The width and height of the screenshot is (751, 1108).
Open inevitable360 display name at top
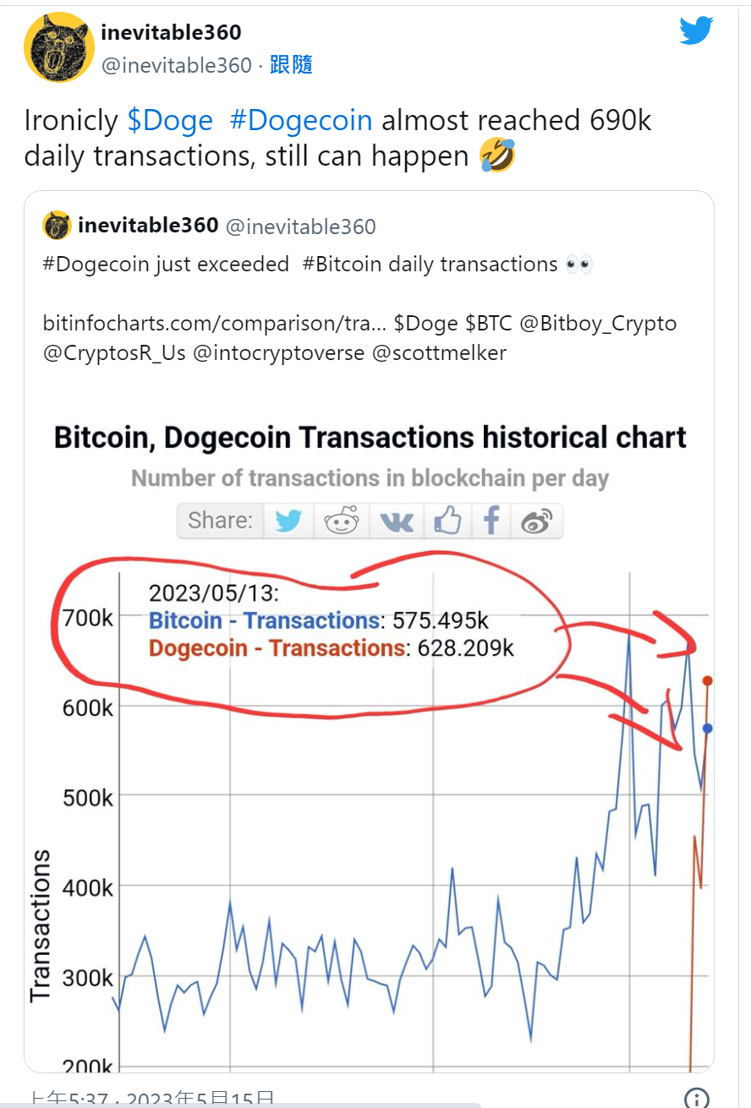click(x=171, y=32)
